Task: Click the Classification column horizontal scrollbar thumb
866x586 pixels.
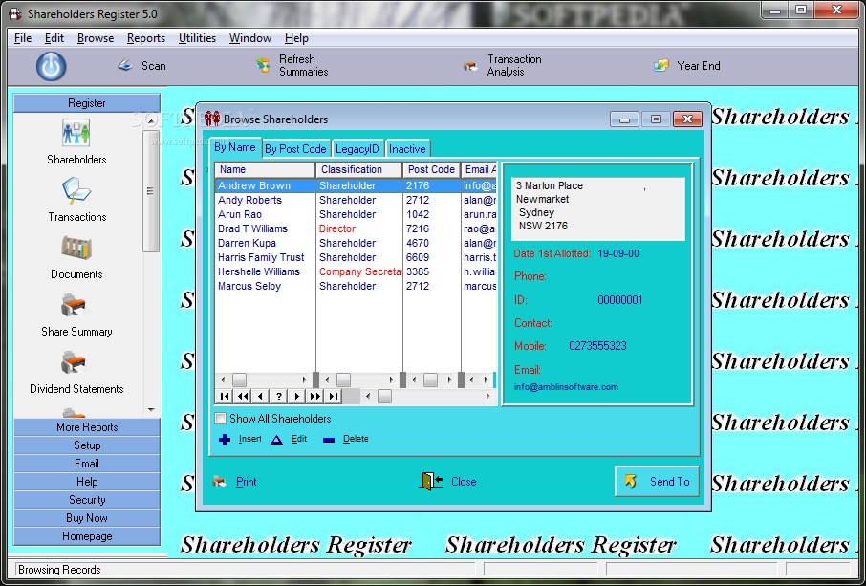Action: pyautogui.click(x=343, y=380)
